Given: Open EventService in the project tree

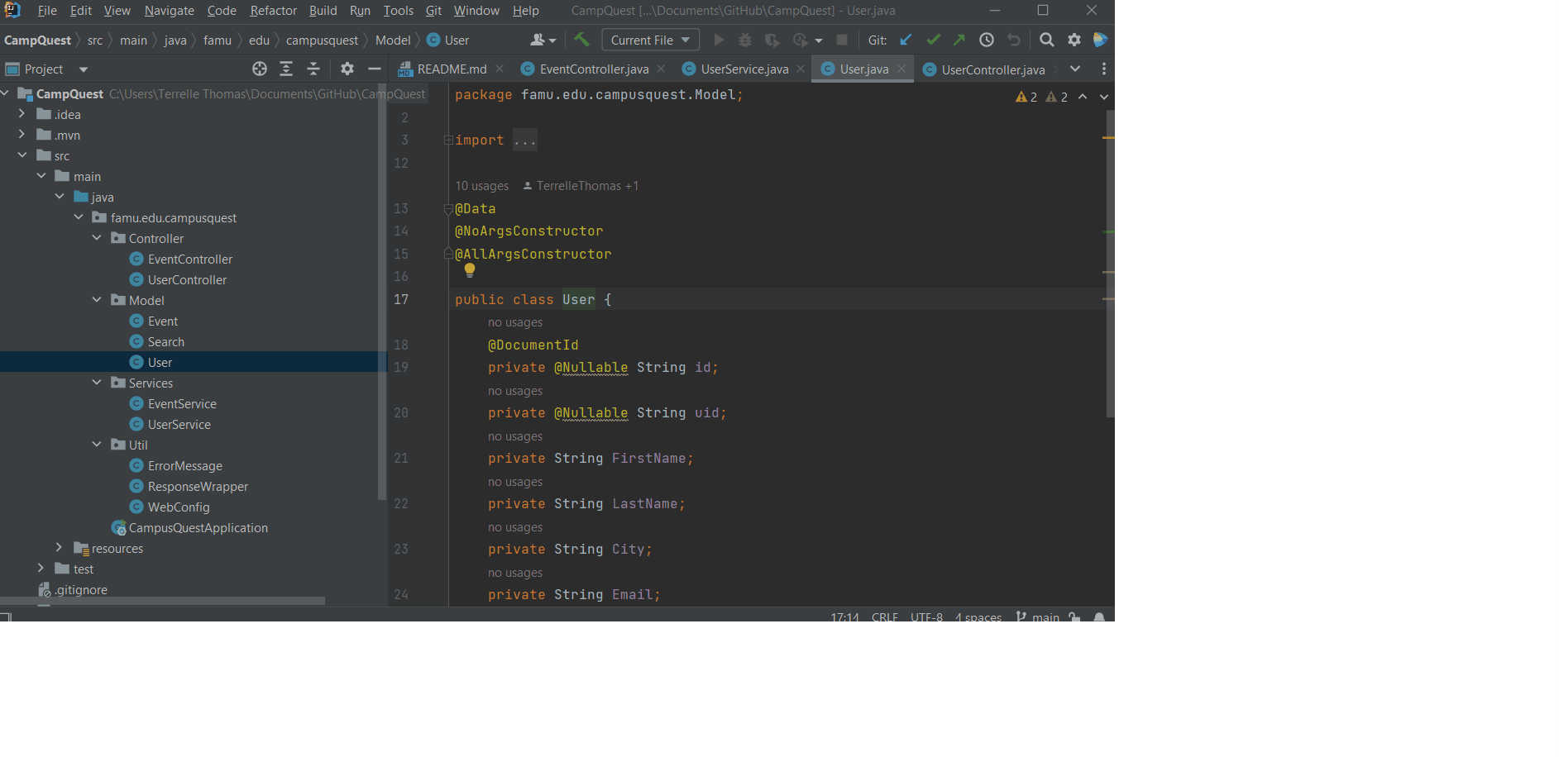Looking at the screenshot, I should pyautogui.click(x=182, y=403).
